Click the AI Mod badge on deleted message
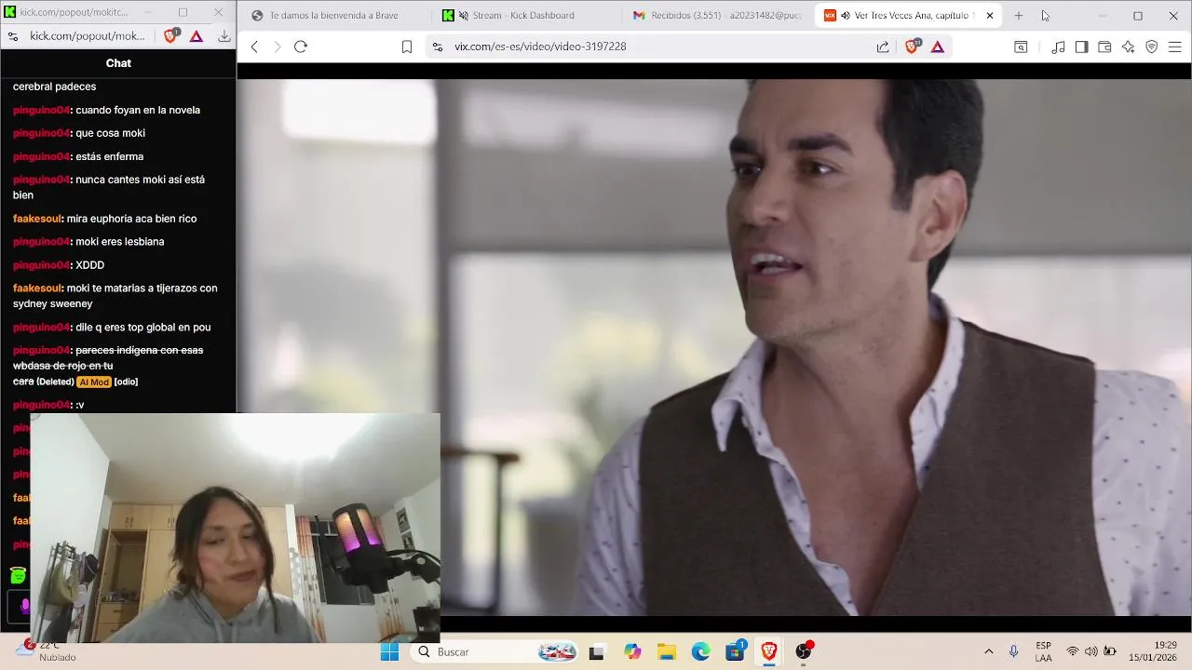The width and height of the screenshot is (1192, 670). (x=94, y=382)
